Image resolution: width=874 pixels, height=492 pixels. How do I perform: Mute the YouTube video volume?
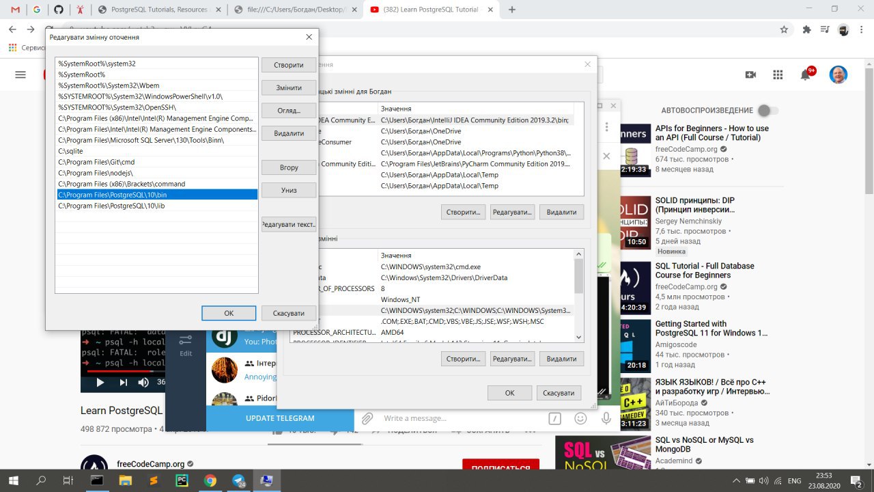click(x=143, y=383)
